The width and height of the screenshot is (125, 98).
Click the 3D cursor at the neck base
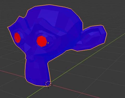tap(48, 84)
